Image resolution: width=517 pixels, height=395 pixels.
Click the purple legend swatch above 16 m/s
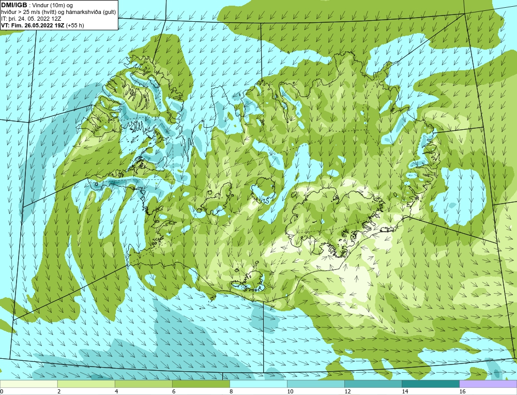click(488, 384)
